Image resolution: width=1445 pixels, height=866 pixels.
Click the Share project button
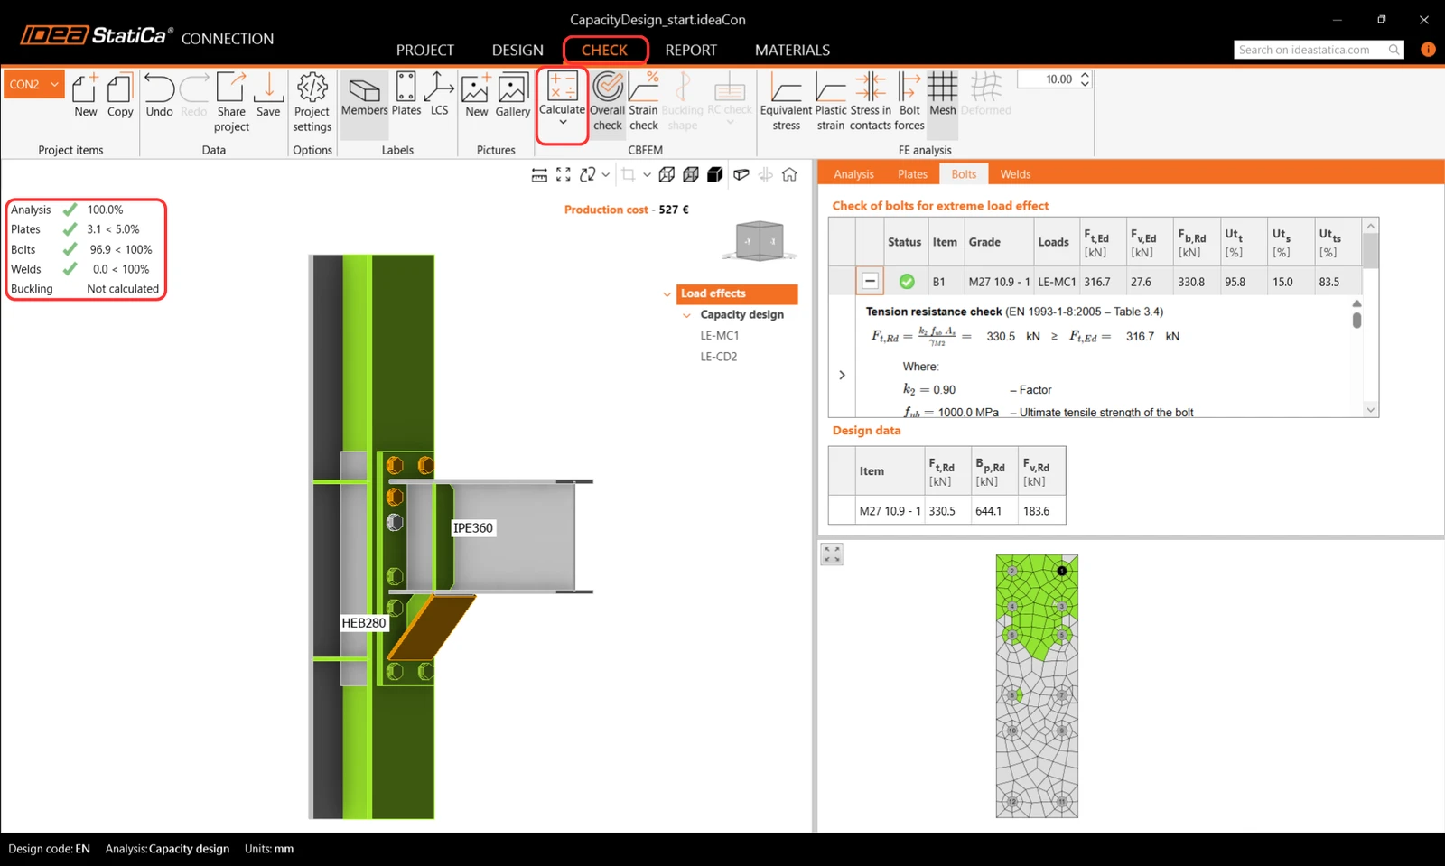[231, 103]
